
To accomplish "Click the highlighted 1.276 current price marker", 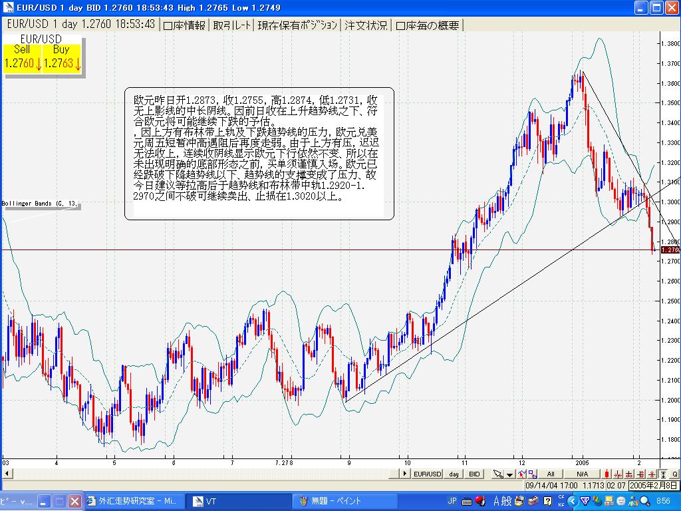I will tap(670, 250).
